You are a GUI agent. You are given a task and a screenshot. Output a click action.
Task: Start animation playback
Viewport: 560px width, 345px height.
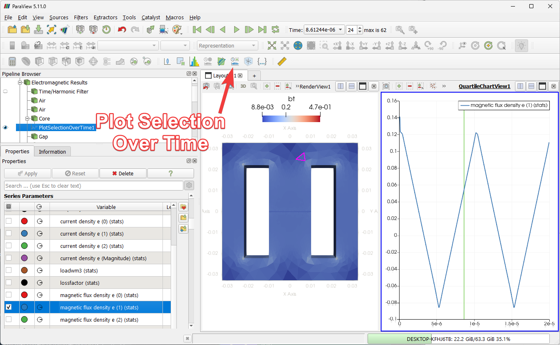tap(236, 30)
